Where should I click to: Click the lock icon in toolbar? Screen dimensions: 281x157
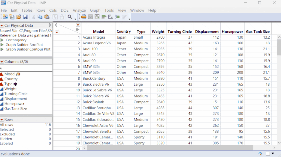(x=62, y=17)
